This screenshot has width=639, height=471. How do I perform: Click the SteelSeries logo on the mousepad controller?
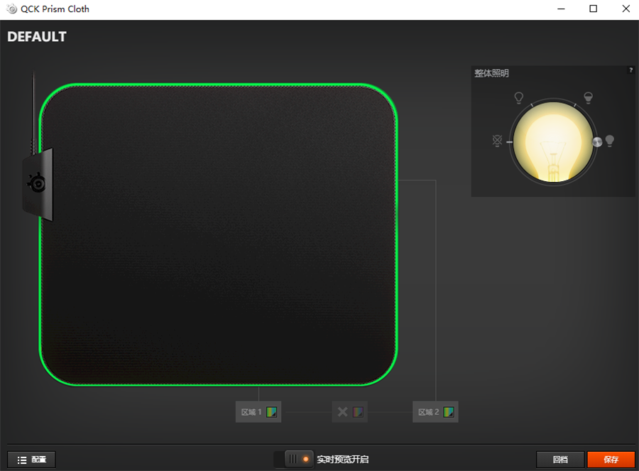[37, 183]
